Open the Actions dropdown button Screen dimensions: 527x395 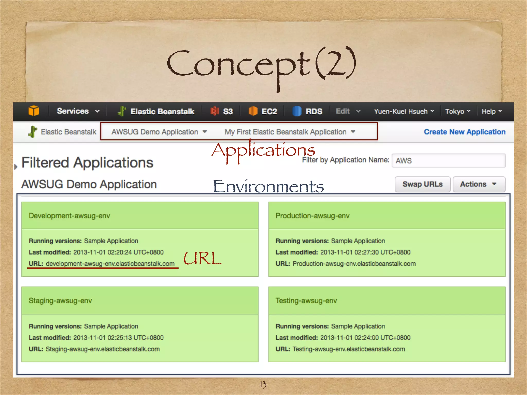[479, 184]
